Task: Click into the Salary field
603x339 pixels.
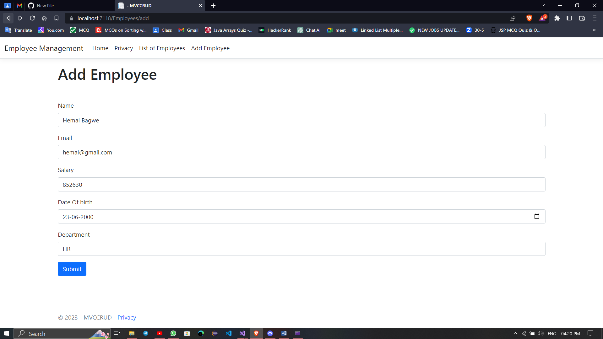Action: [x=301, y=185]
